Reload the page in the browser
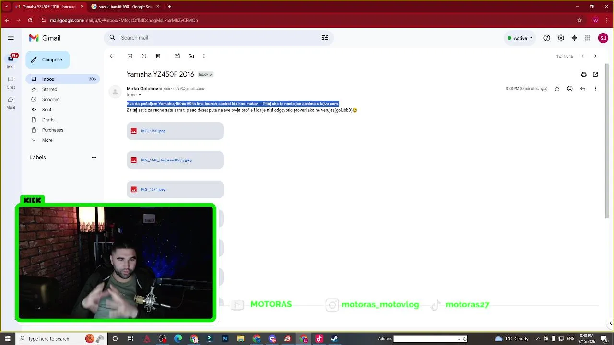This screenshot has height=345, width=614. pyautogui.click(x=30, y=20)
